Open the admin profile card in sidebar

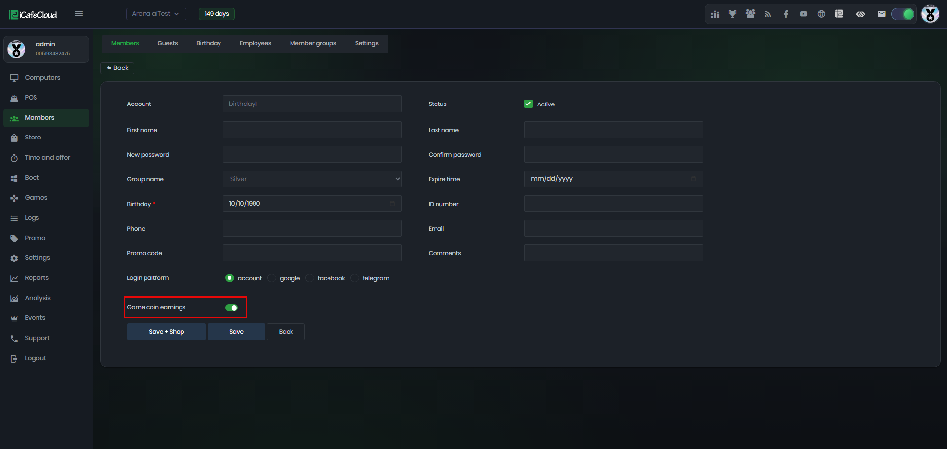click(x=46, y=49)
